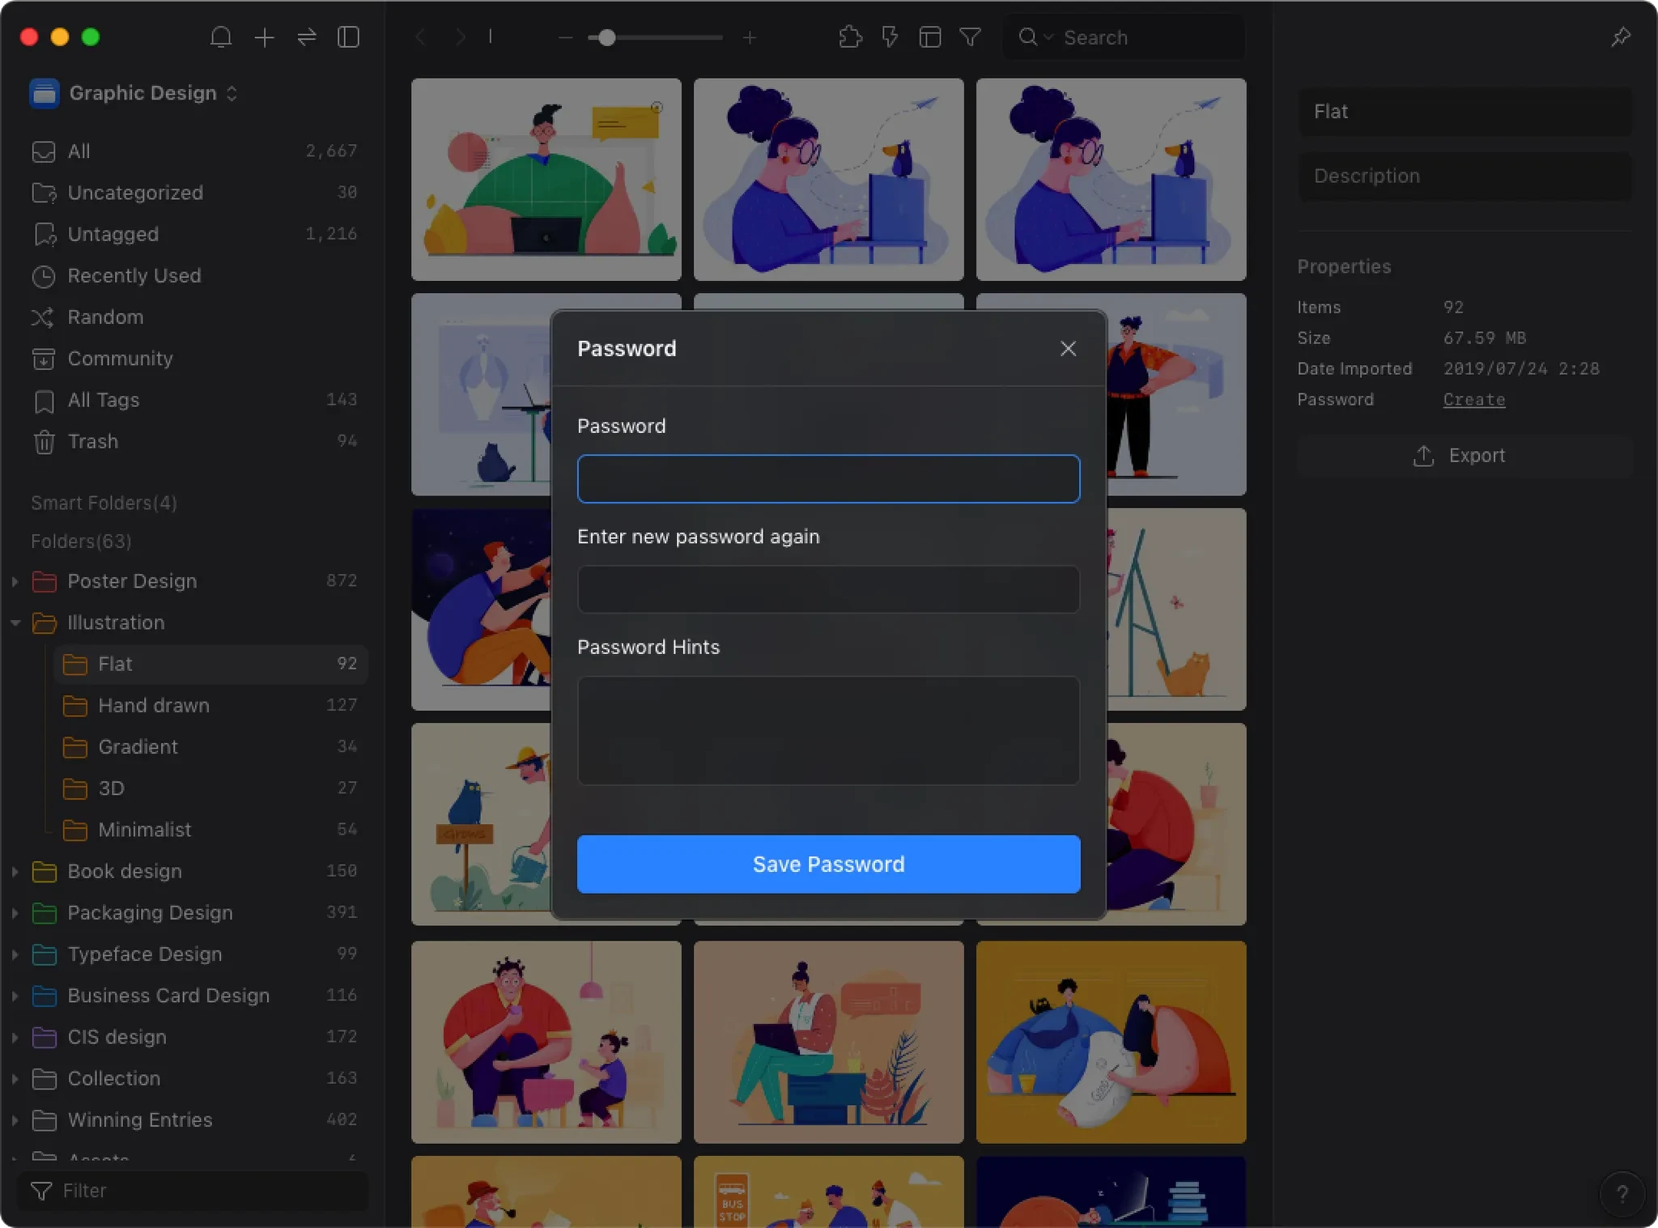Expand the Business Card Design folder

tap(15, 996)
